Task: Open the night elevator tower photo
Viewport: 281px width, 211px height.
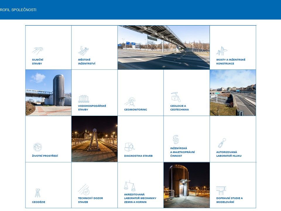Action: pyautogui.click(x=186, y=185)
